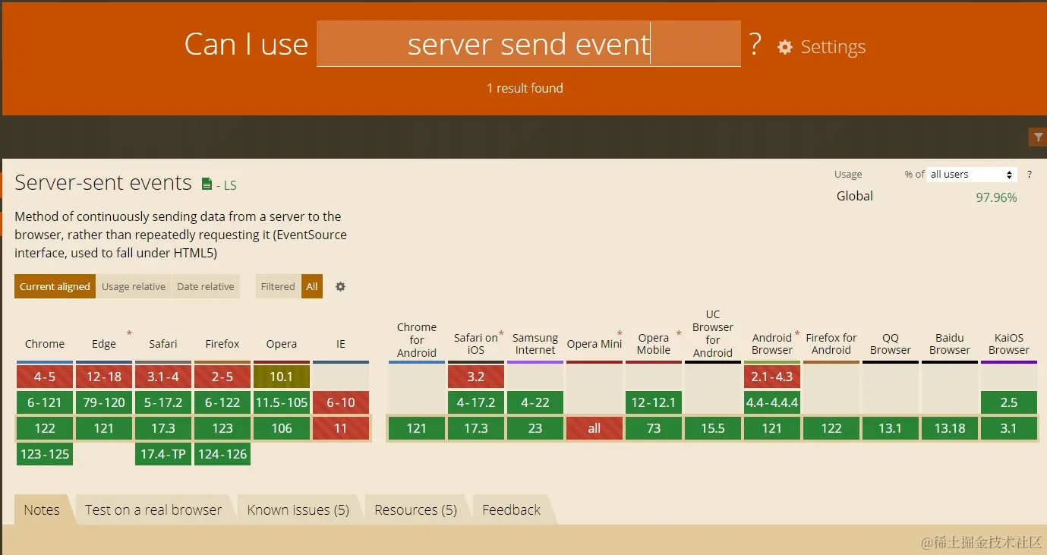The height and width of the screenshot is (555, 1047).
Task: Click Safari on iOS 3.2 cell
Action: [476, 377]
